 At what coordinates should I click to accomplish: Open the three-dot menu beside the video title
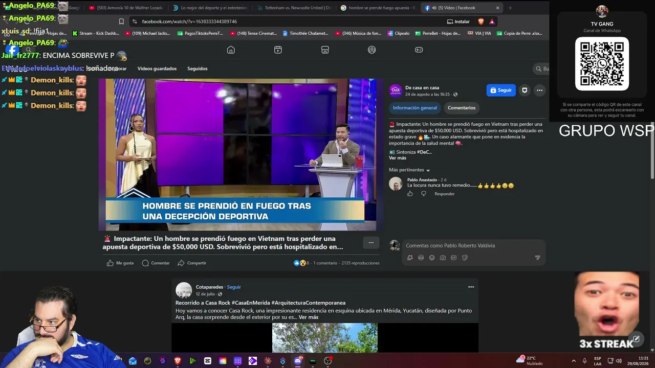pyautogui.click(x=371, y=243)
